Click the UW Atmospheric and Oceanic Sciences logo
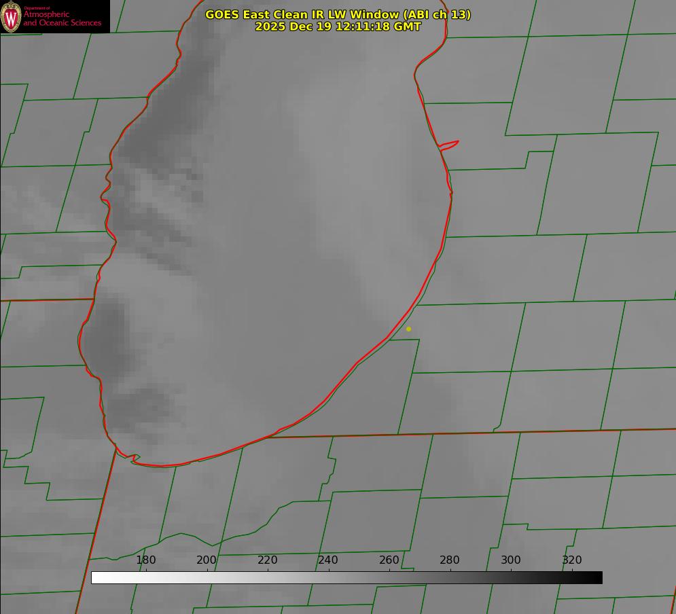676x614 pixels. (55, 16)
